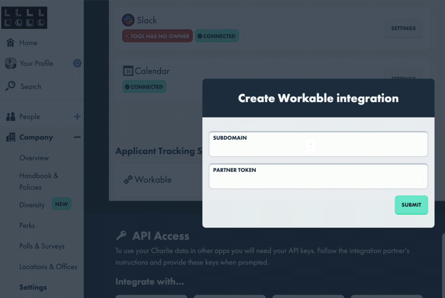Image resolution: width=445 pixels, height=298 pixels.
Task: Click the Slack logo icon
Action: click(x=128, y=20)
